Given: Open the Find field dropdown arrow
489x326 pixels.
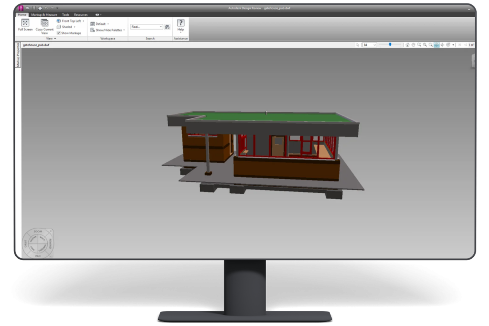Looking at the screenshot, I should [x=161, y=27].
